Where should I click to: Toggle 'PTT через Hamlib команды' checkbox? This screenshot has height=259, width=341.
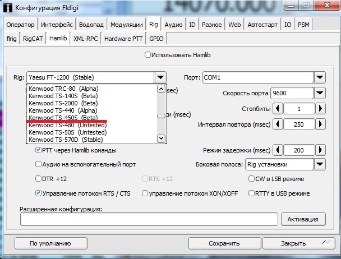(x=39, y=150)
